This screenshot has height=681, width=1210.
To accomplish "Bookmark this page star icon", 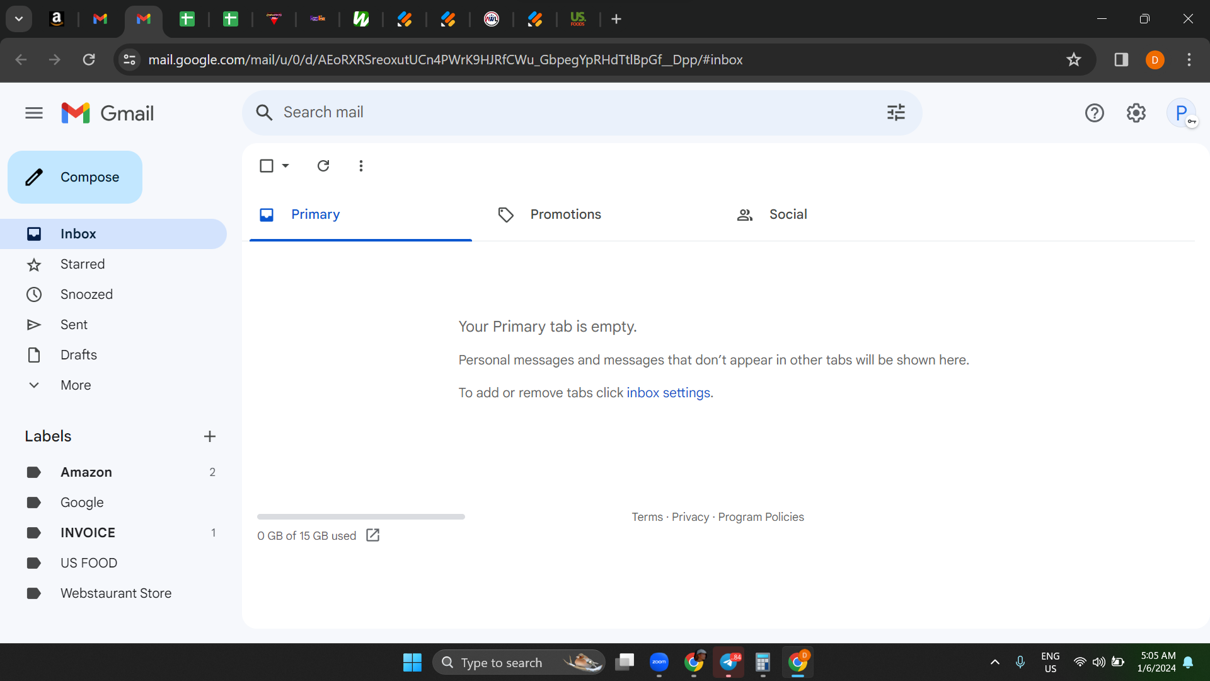I will [x=1073, y=60].
